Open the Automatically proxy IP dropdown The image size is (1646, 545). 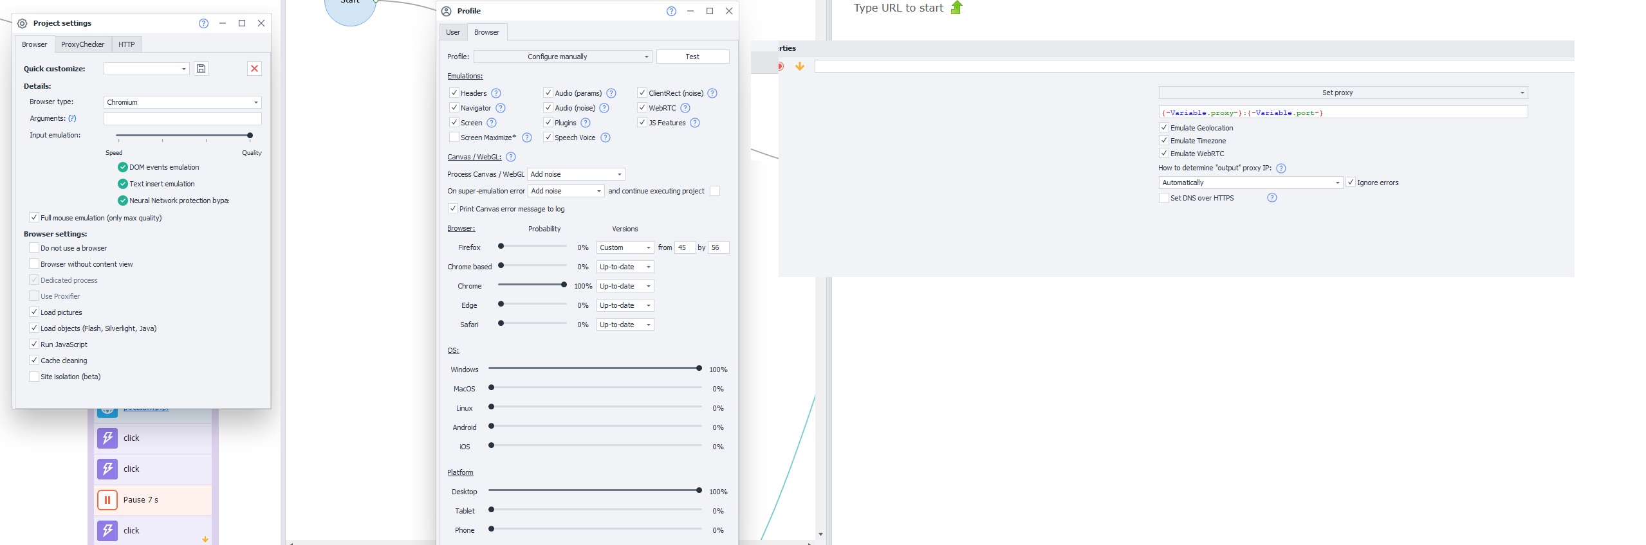(1251, 183)
